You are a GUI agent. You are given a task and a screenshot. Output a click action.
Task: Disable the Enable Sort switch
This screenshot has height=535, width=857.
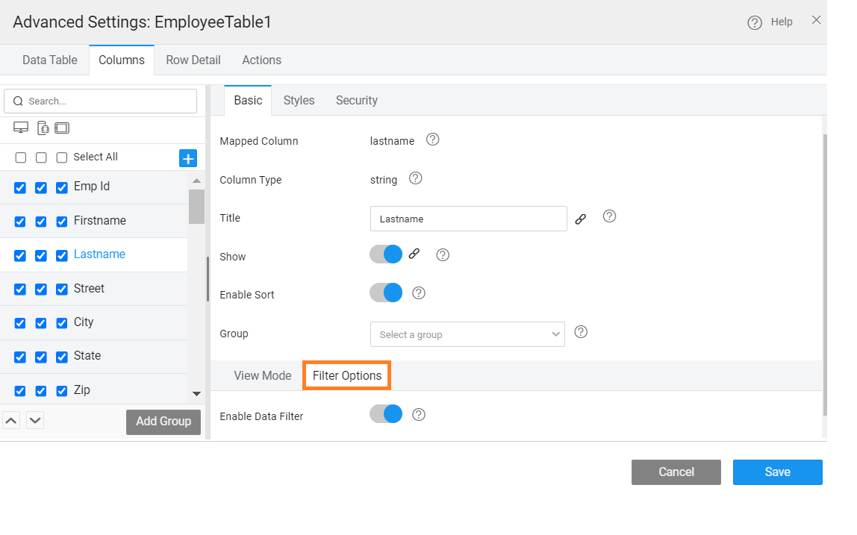386,293
